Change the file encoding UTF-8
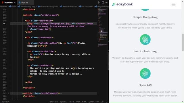 (72, 102)
